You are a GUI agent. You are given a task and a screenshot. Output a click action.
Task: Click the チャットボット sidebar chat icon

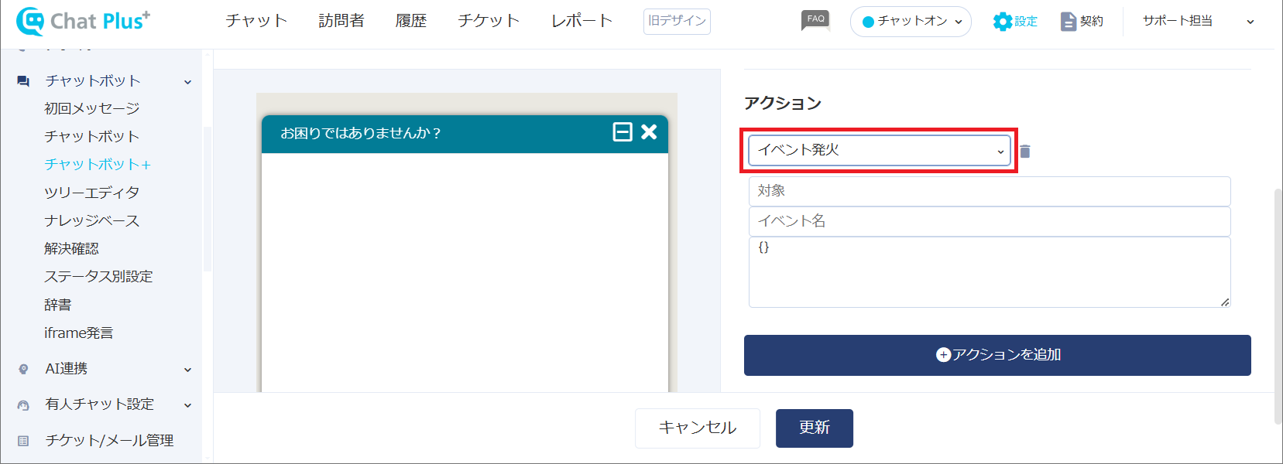pyautogui.click(x=23, y=81)
